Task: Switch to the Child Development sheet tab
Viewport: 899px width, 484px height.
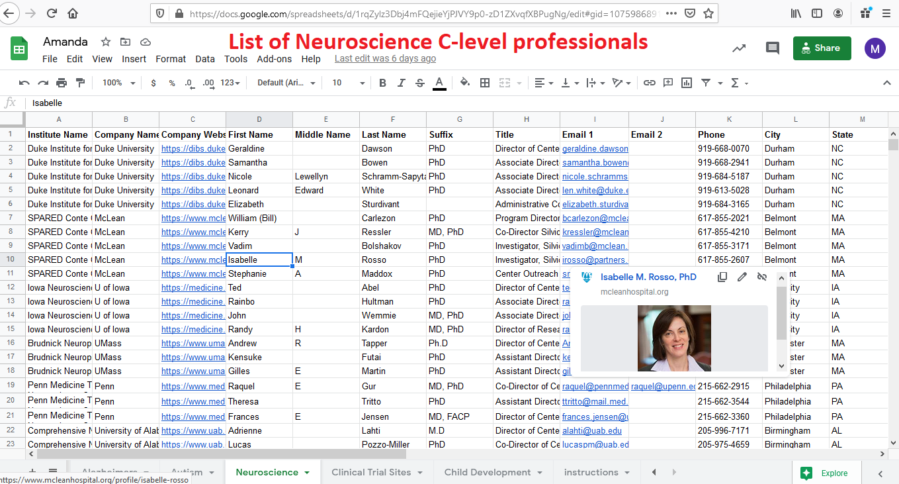Action: pyautogui.click(x=488, y=472)
